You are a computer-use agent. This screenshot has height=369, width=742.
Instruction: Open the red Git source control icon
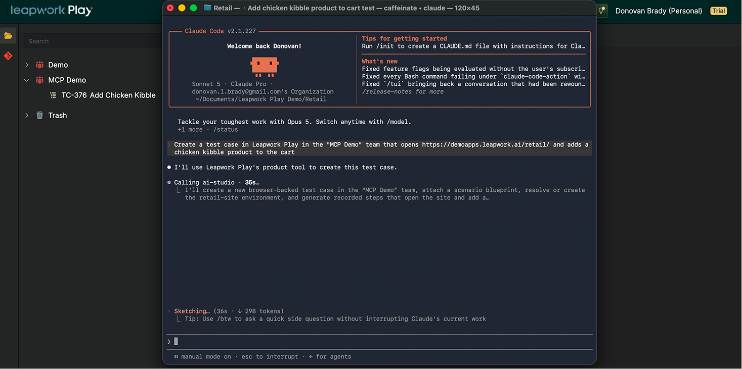pyautogui.click(x=8, y=56)
